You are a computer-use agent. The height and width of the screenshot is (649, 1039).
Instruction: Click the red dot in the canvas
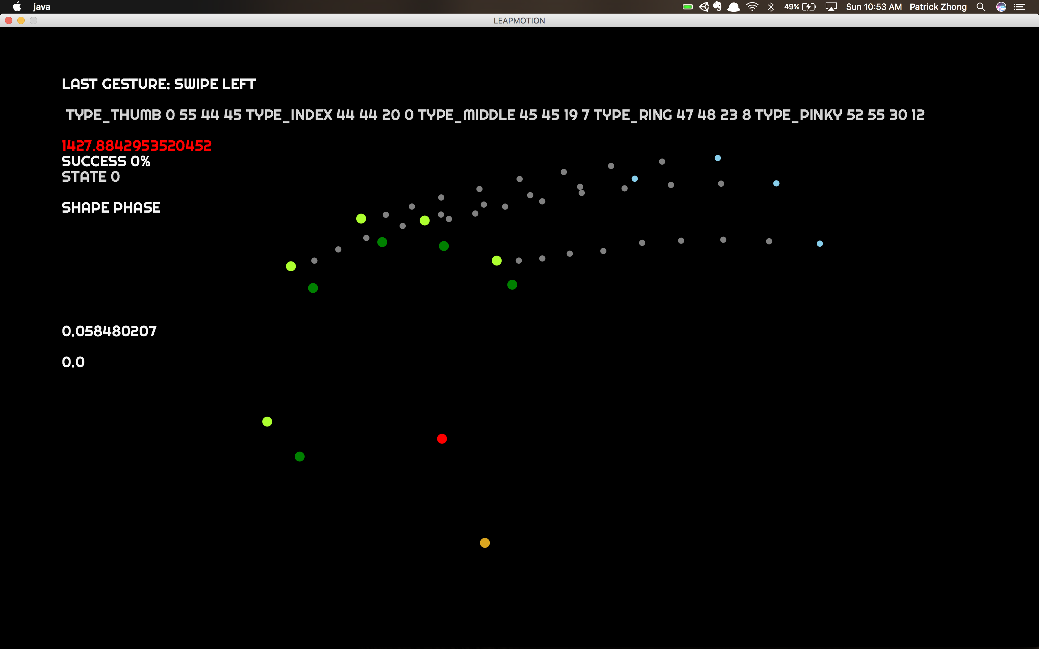442,439
